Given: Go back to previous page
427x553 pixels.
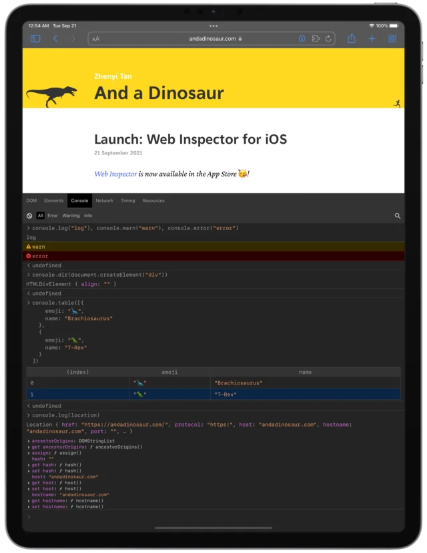Looking at the screenshot, I should click(x=55, y=38).
